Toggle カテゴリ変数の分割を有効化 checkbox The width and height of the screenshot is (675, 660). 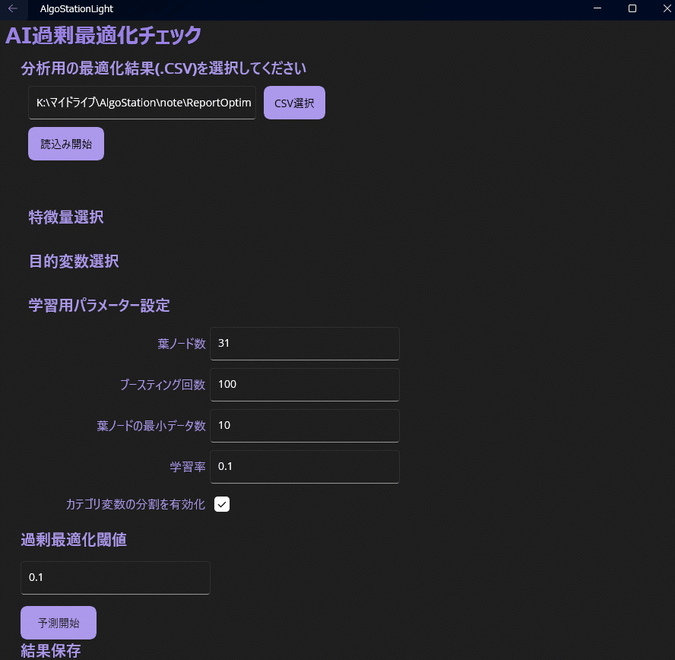pos(222,504)
